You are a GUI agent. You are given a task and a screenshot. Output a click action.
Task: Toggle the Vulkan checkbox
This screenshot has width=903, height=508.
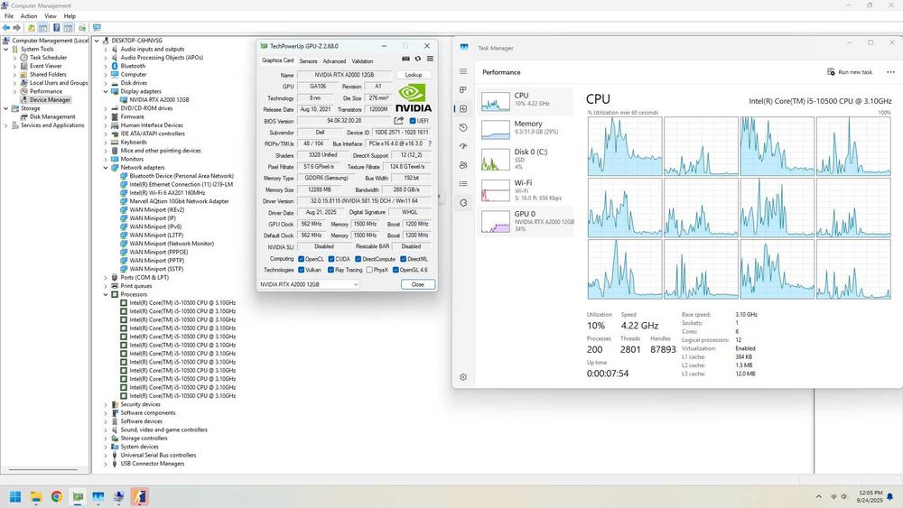click(x=302, y=270)
